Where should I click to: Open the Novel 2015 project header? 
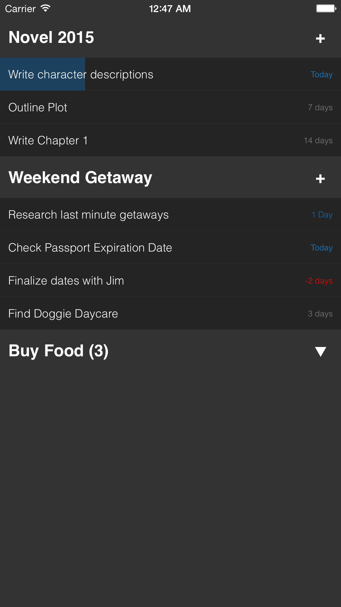pos(51,37)
